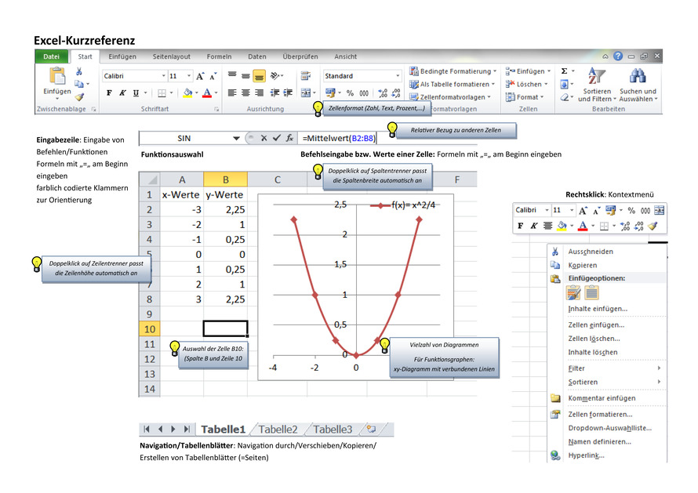698x493 pixels.
Task: Switch to the Tabelle2 sheet tab
Action: tap(278, 430)
